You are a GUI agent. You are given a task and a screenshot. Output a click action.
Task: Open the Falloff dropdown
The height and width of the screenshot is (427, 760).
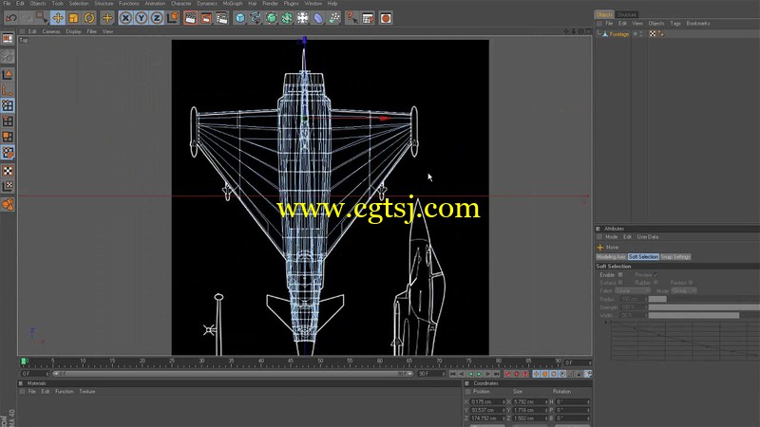coord(633,291)
